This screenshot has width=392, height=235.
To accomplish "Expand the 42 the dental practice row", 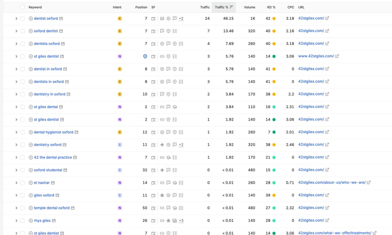I will [16, 157].
